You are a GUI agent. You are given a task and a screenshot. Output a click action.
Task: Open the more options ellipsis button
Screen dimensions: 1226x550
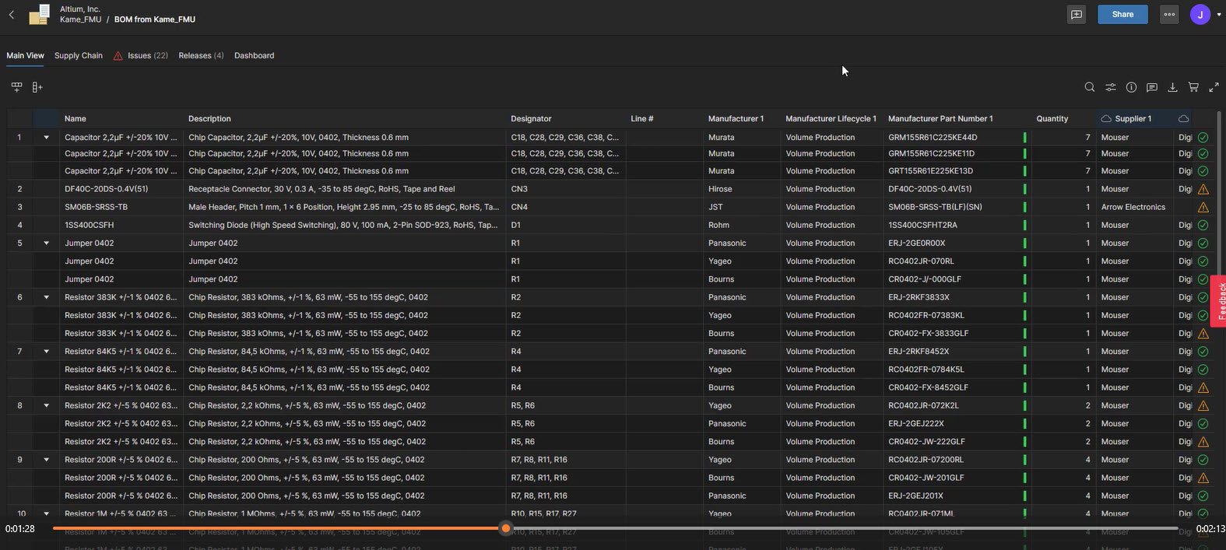point(1169,15)
